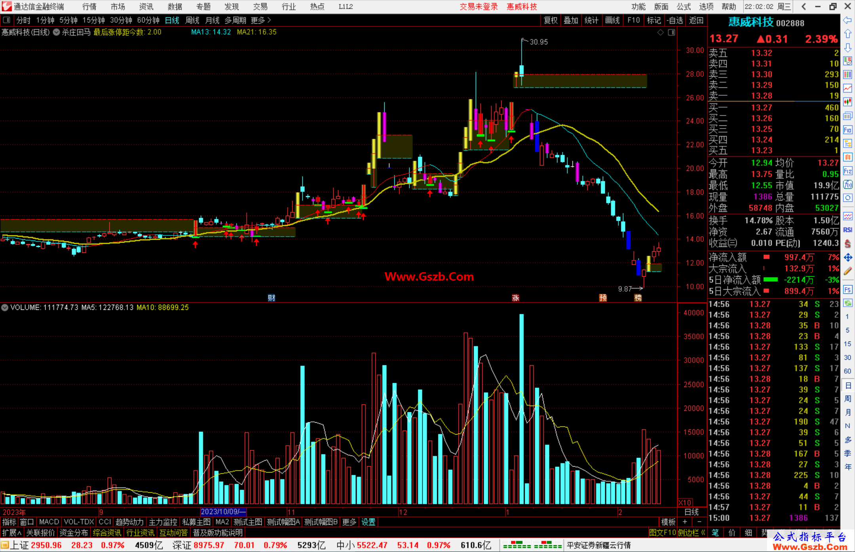Select the 周 weekly period in sidebar
This screenshot has width=855, height=552.
pos(847,398)
